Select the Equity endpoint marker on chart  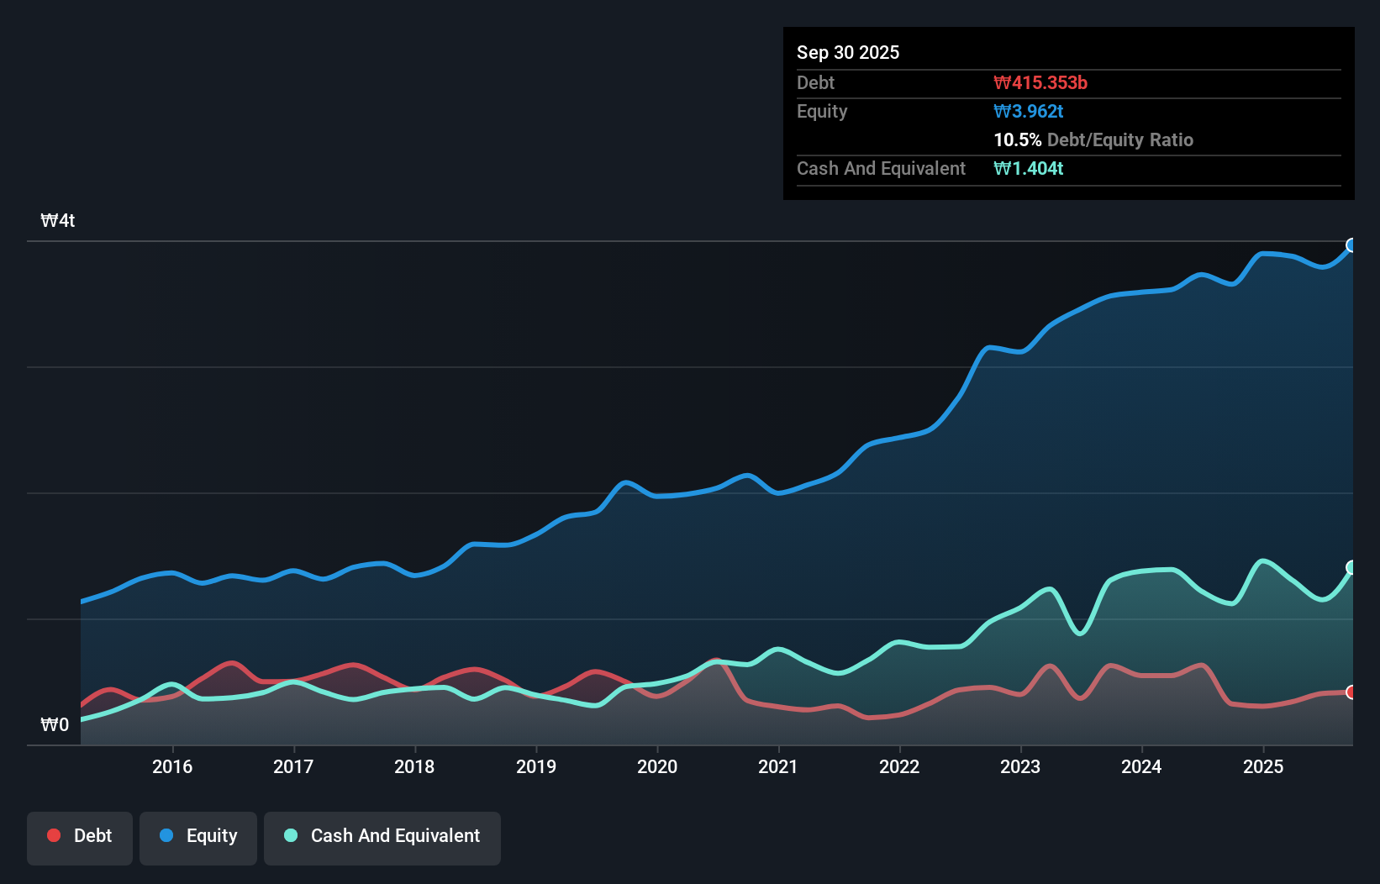click(1351, 245)
